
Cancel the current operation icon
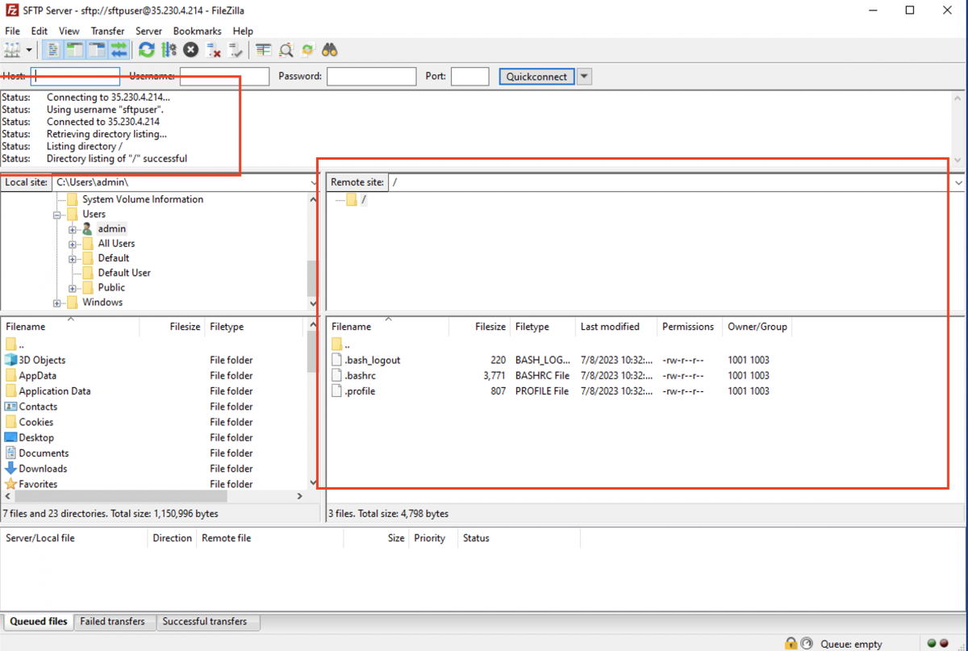point(191,50)
